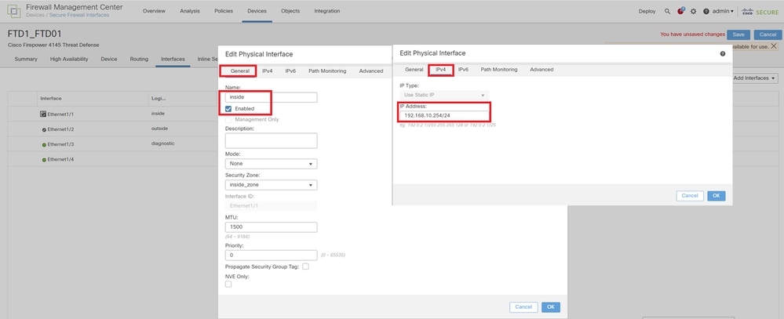This screenshot has height=319, width=784.
Task: Open the red notifications alert icon
Action: pyautogui.click(x=680, y=11)
